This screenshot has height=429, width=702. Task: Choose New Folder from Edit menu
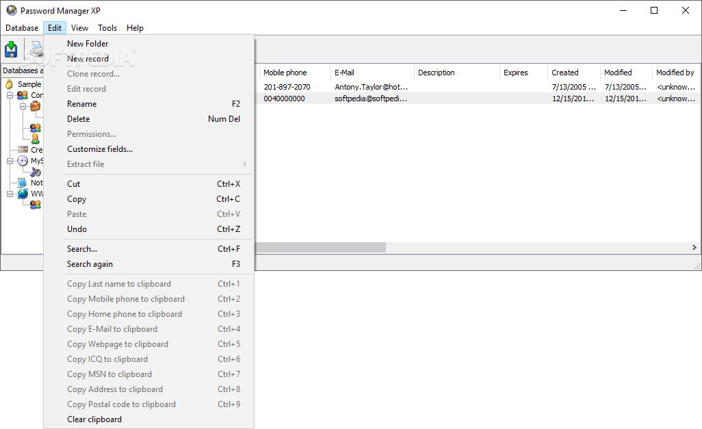pos(148,43)
